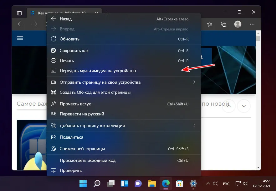Choose 'Создать QR-код для этой страницы'
The image size is (276, 191).
(x=95, y=92)
